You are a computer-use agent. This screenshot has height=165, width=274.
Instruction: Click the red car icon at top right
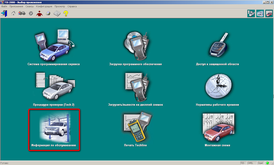[269, 13]
